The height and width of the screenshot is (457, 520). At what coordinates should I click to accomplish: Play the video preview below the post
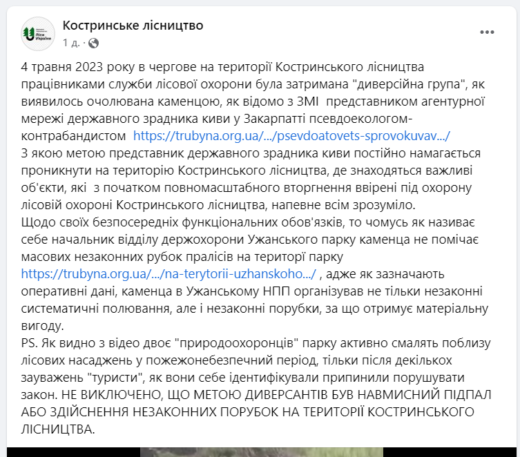pos(261,452)
